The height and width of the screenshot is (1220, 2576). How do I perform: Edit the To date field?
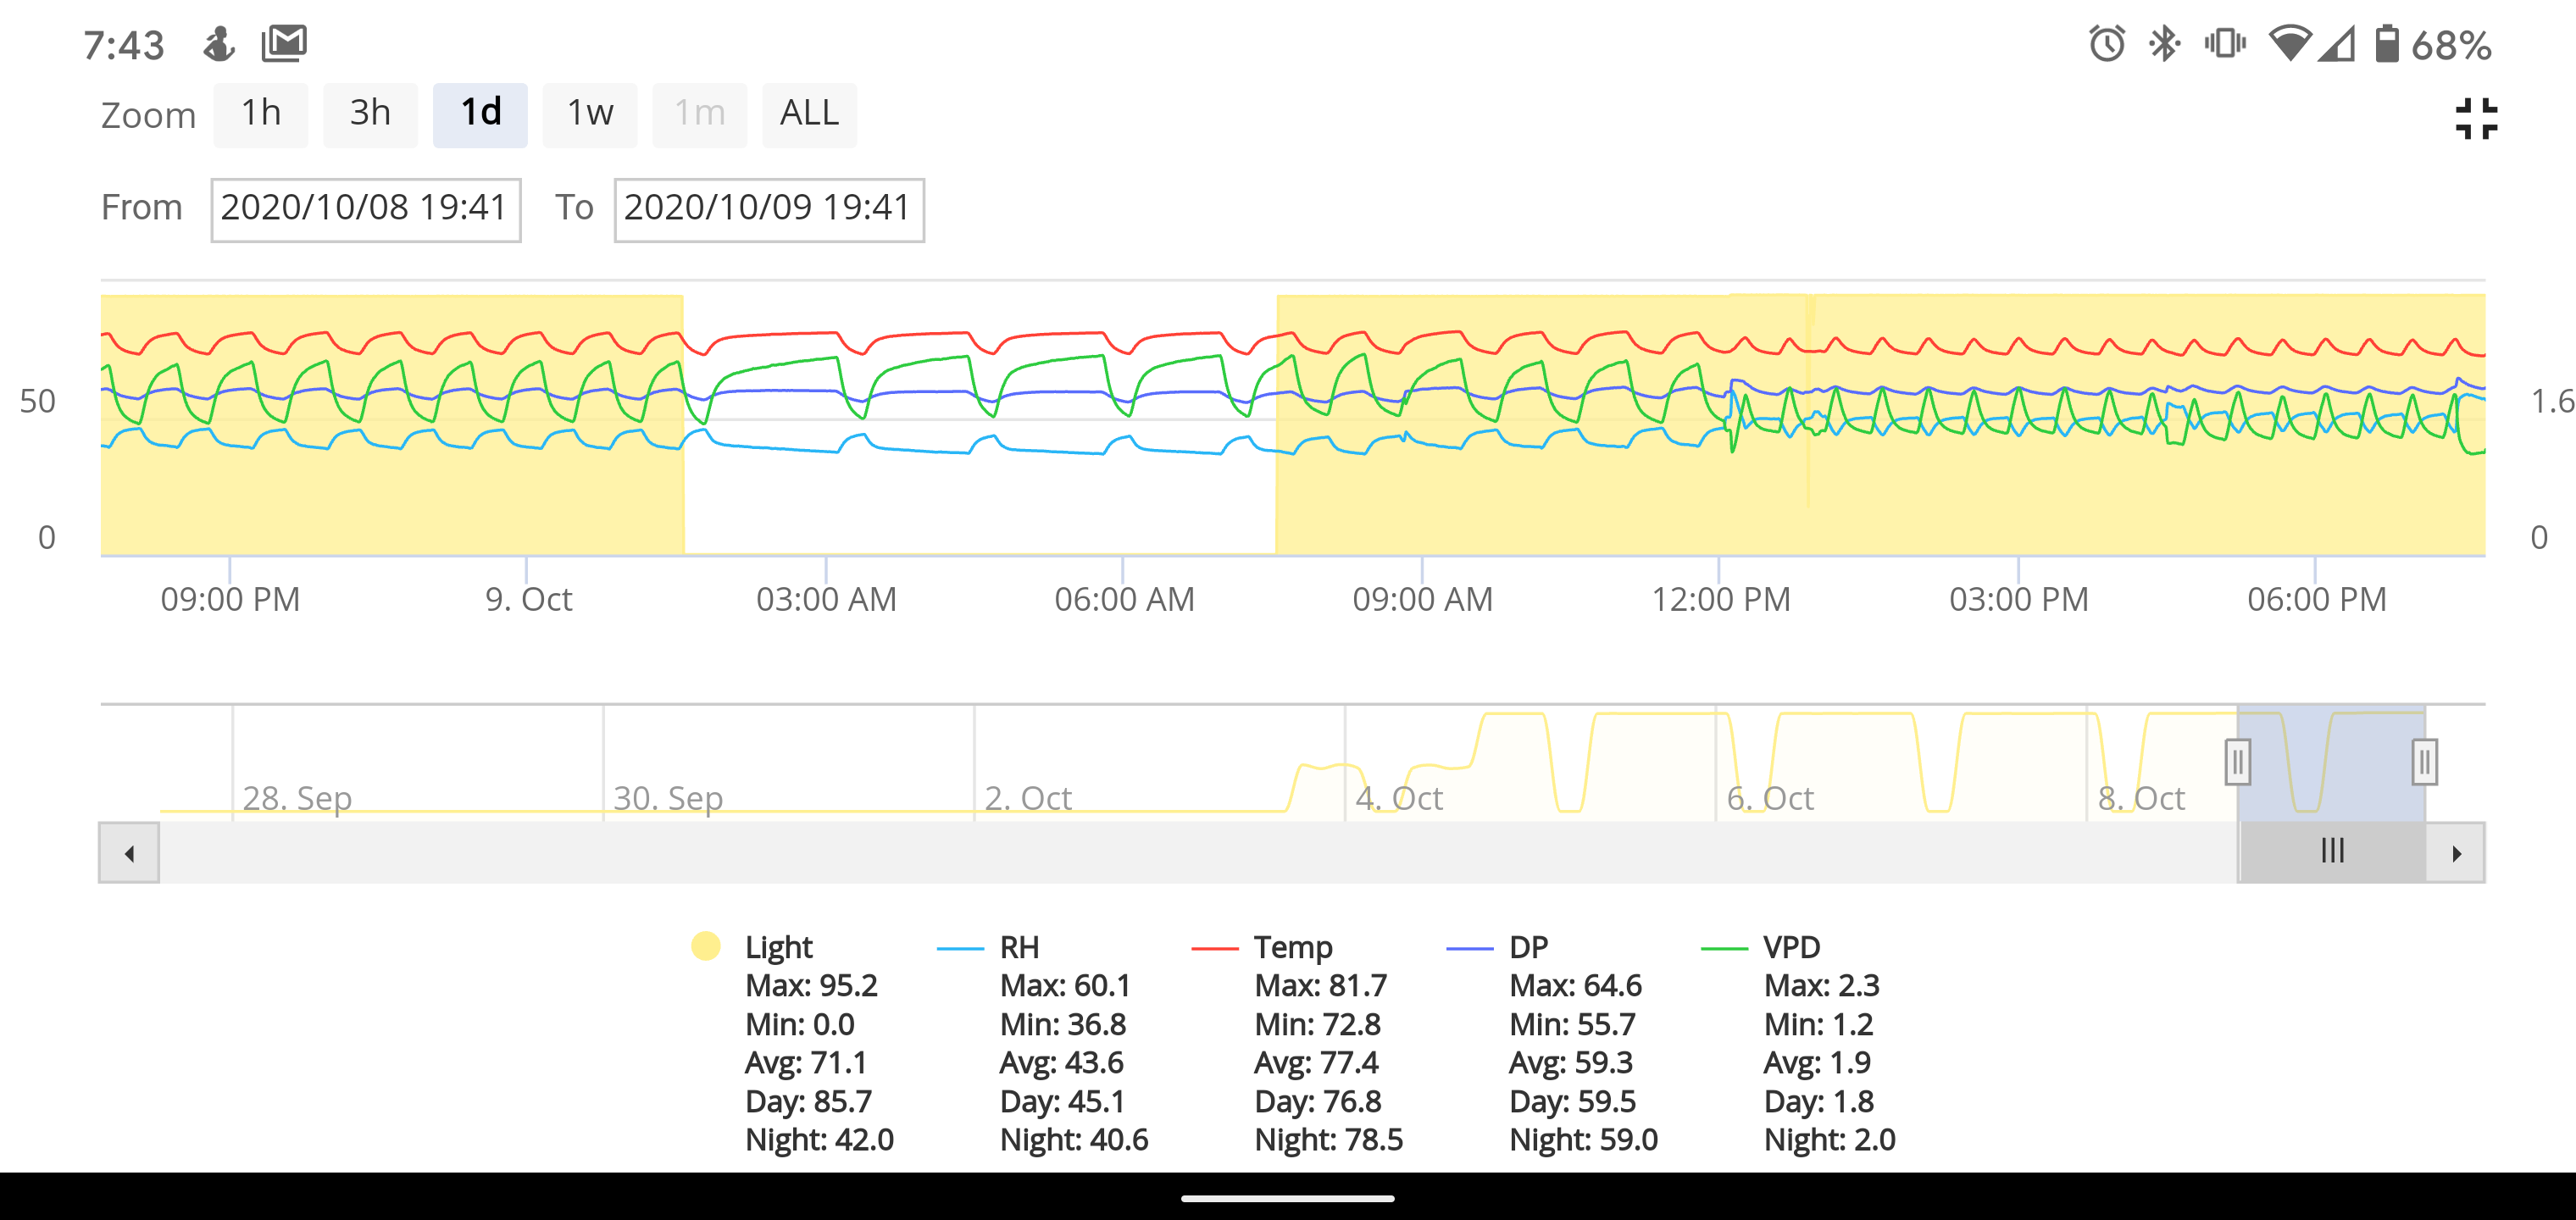coord(769,209)
